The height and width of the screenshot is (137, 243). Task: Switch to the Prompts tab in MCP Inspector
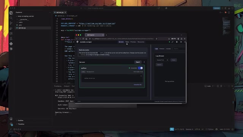[133, 42]
